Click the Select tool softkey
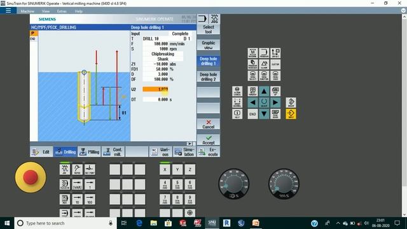The image size is (407, 229). 208,29
